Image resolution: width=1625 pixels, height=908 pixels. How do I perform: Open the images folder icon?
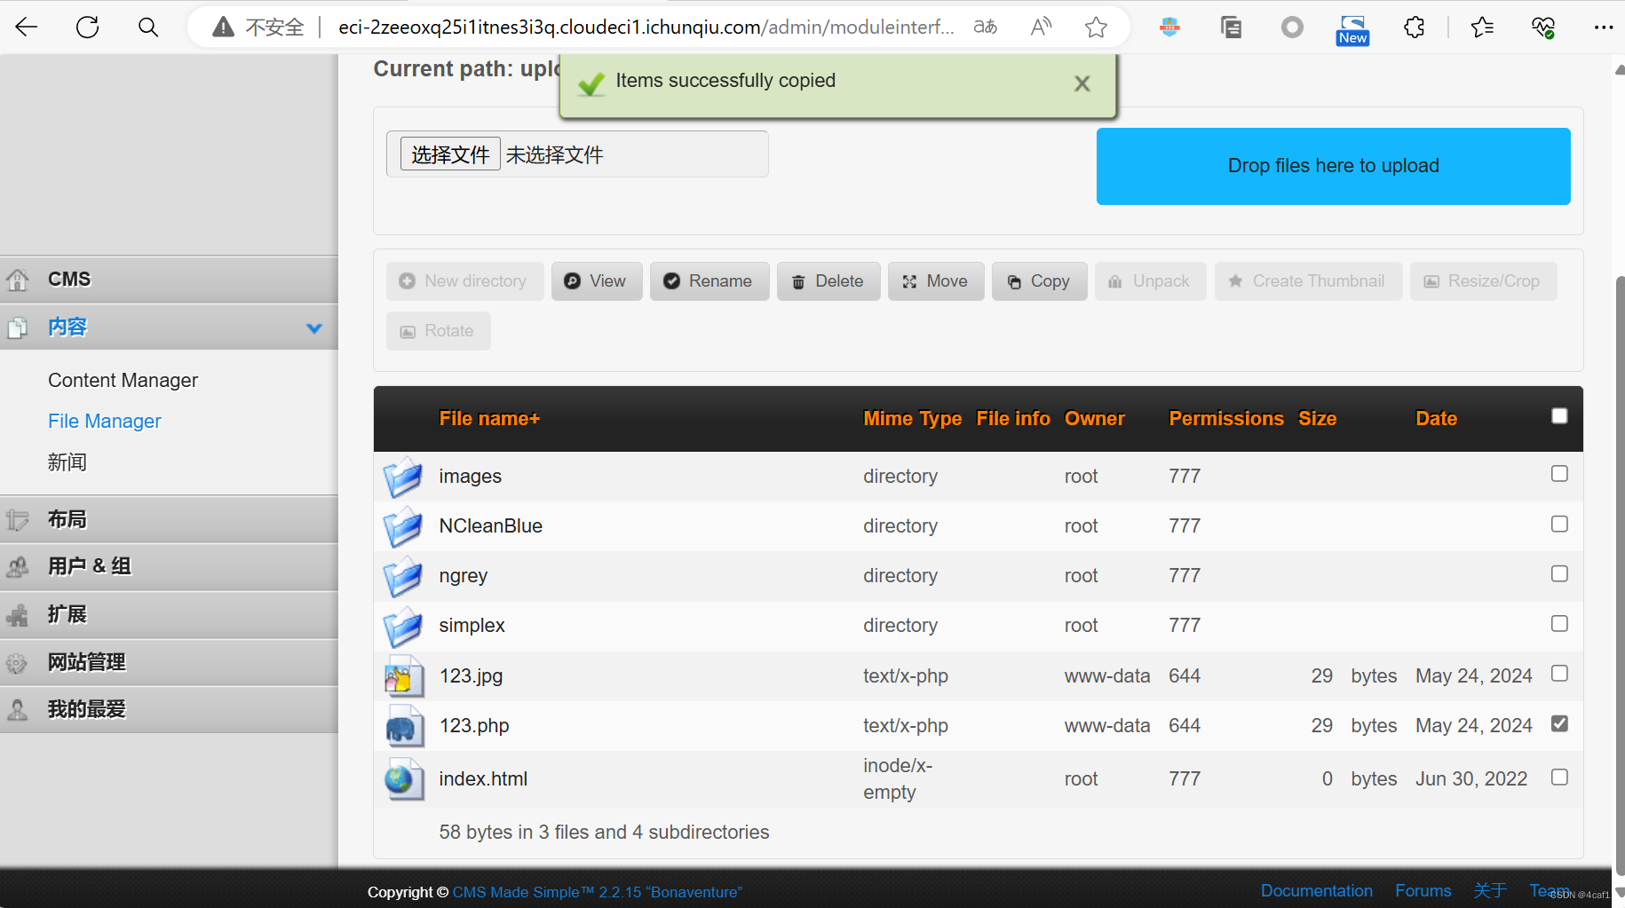point(403,477)
